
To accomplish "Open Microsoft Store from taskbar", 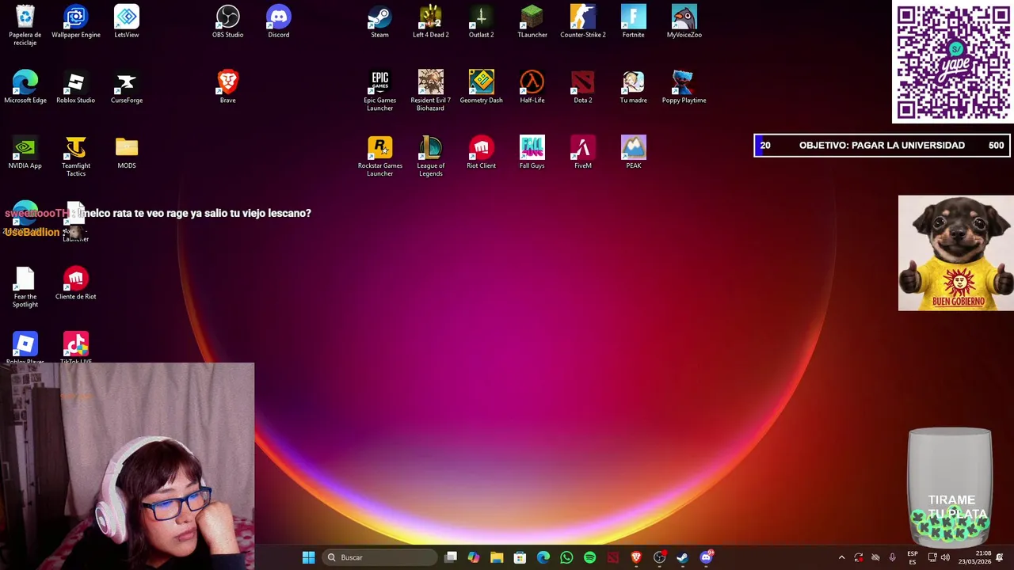I will pos(520,557).
